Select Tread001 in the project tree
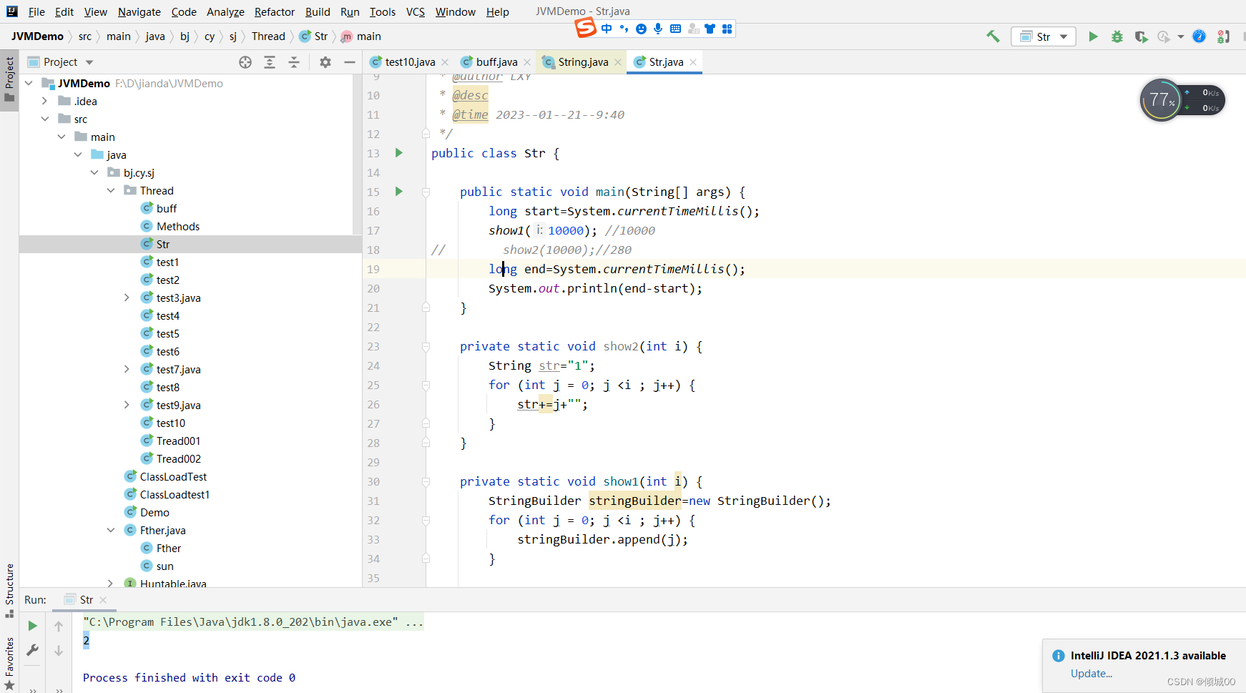The height and width of the screenshot is (693, 1246). pos(178,441)
